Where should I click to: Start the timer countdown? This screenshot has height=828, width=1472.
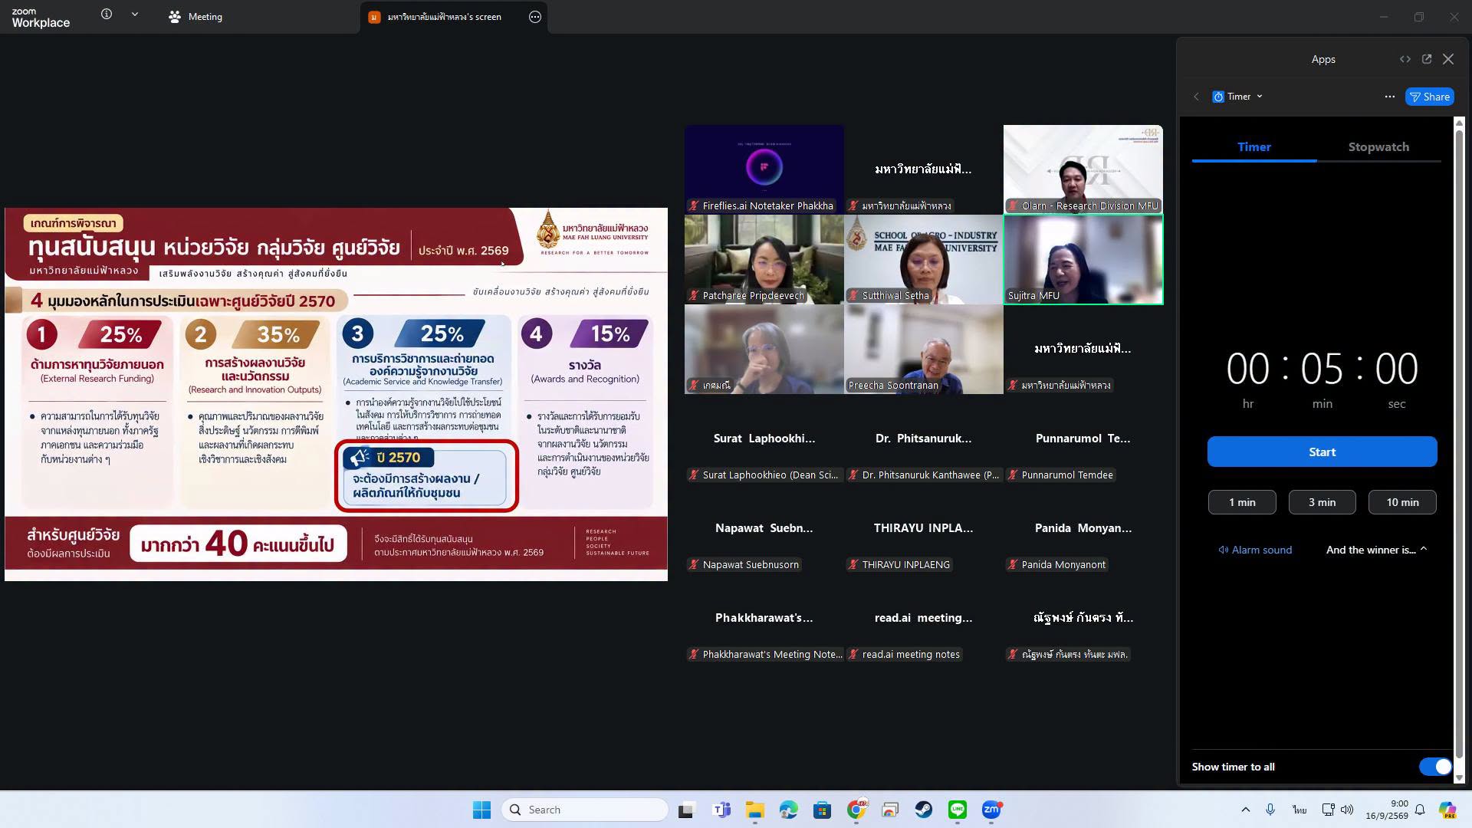click(x=1322, y=452)
